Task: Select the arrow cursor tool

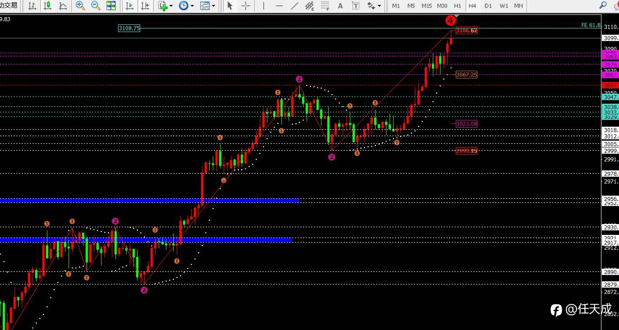Action: pos(230,6)
